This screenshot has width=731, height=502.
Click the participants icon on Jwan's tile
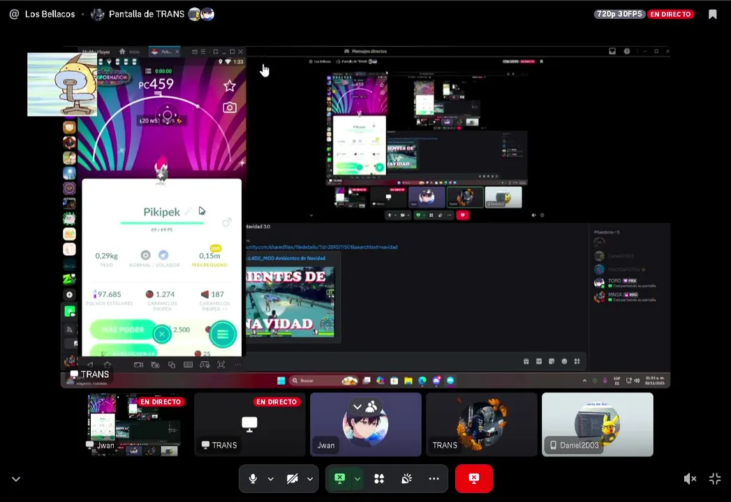point(371,406)
